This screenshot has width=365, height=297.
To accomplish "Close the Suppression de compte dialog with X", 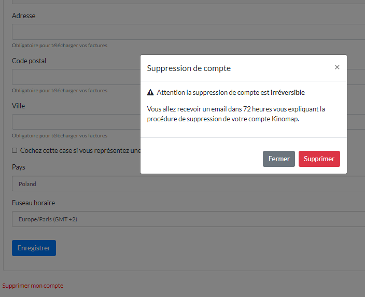I will pos(337,67).
